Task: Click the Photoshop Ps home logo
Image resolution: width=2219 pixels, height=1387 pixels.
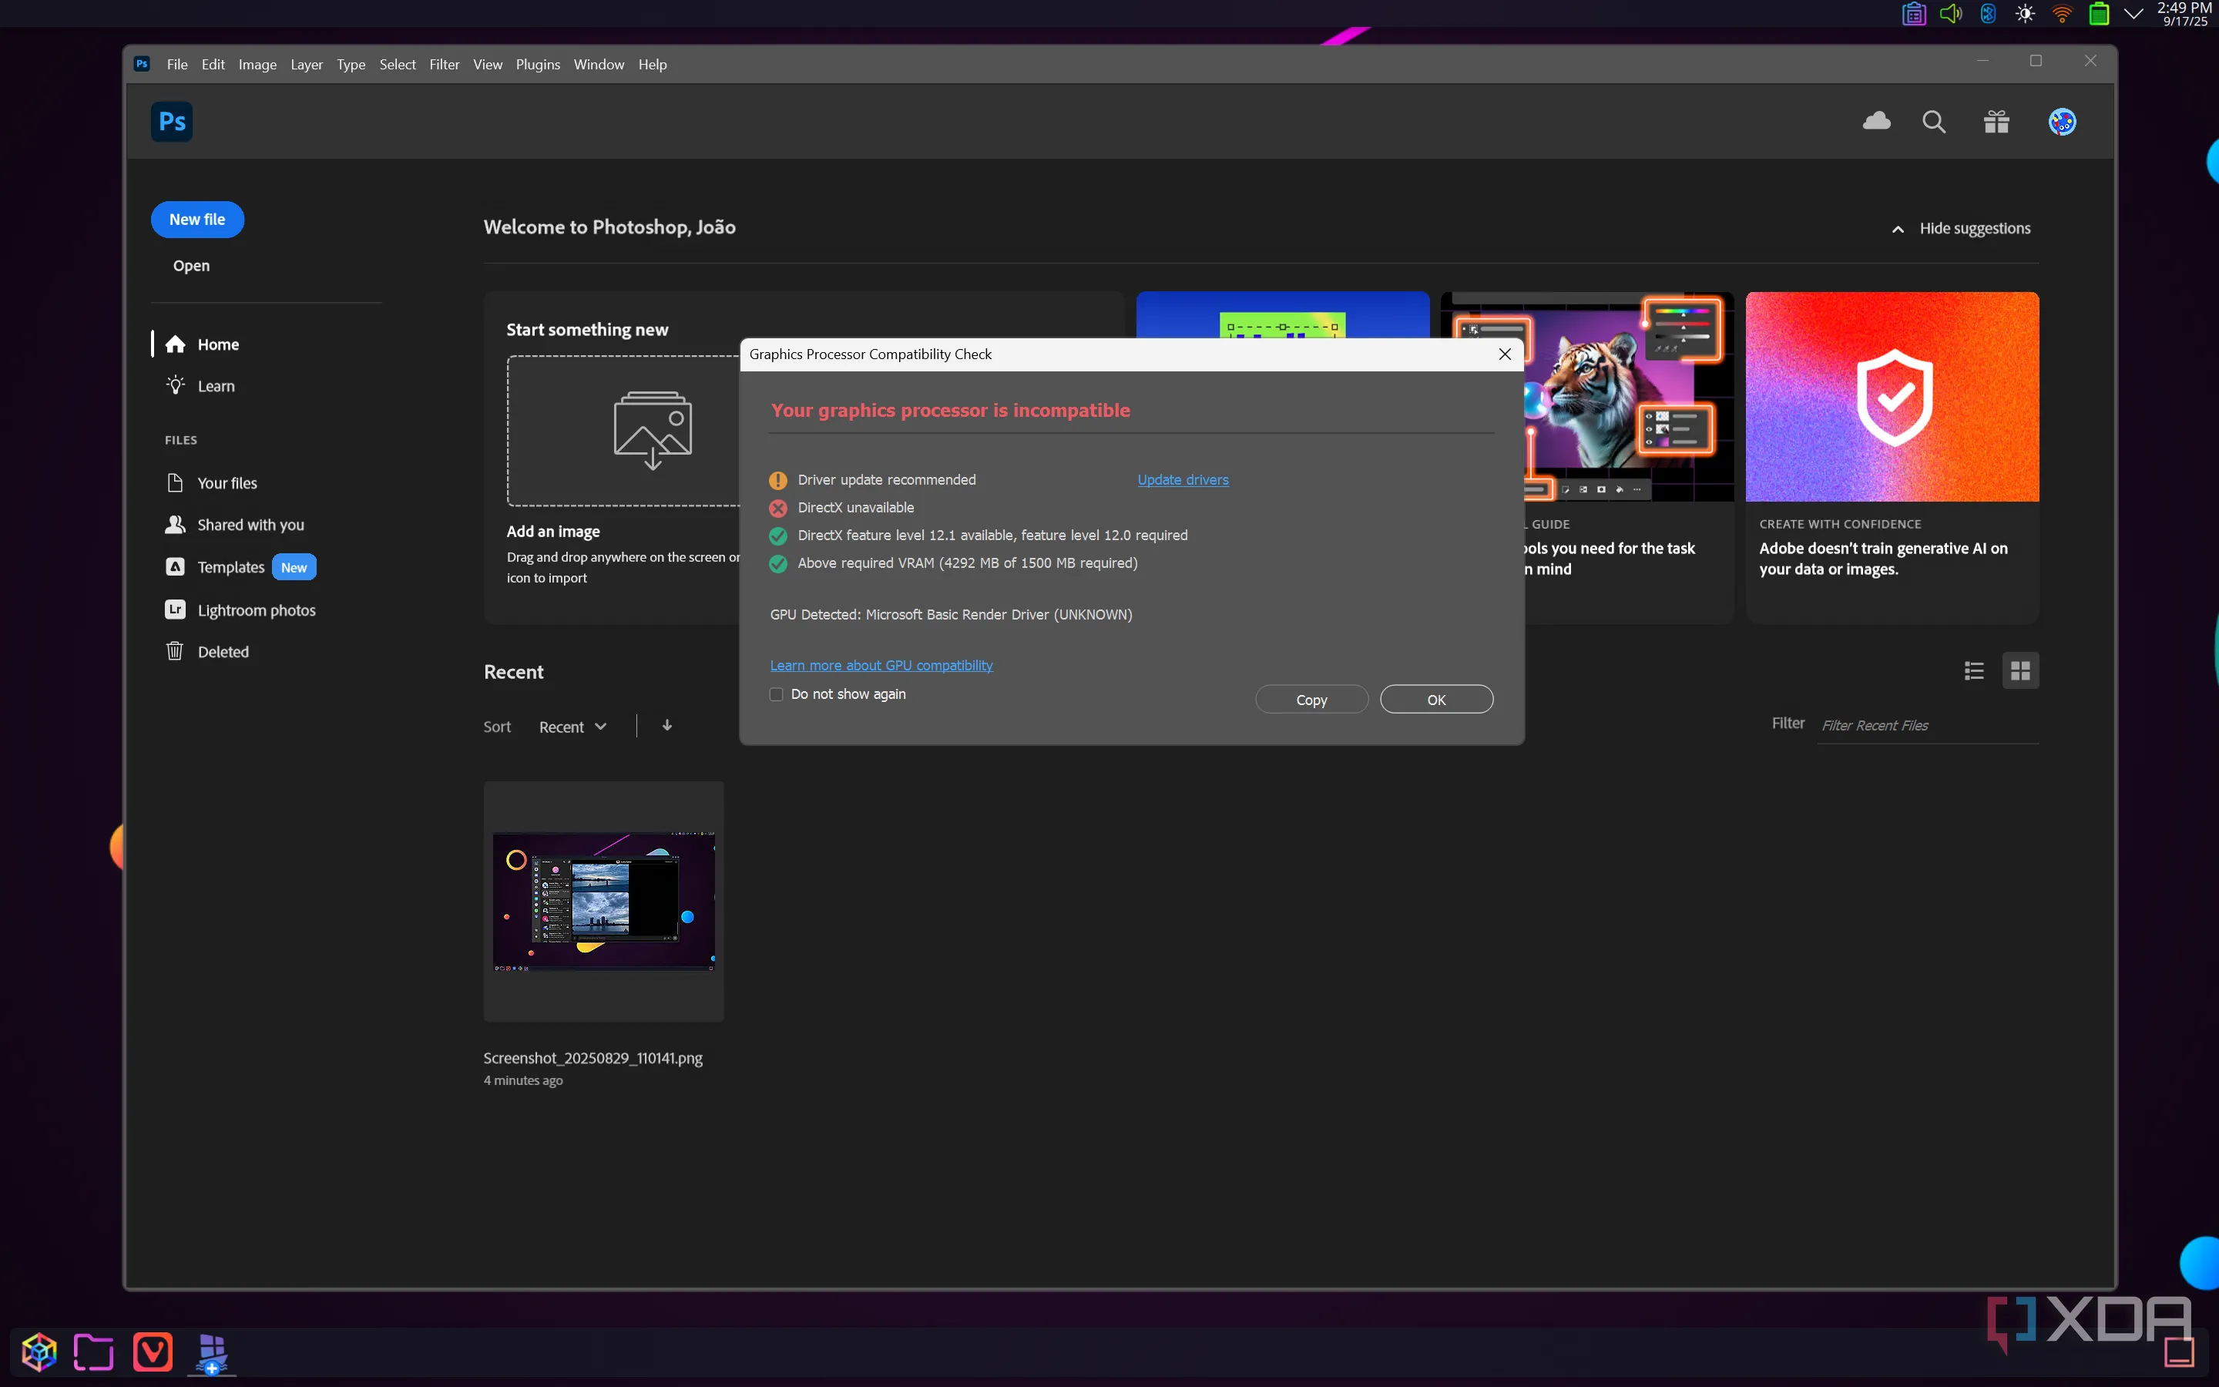Action: pyautogui.click(x=172, y=121)
